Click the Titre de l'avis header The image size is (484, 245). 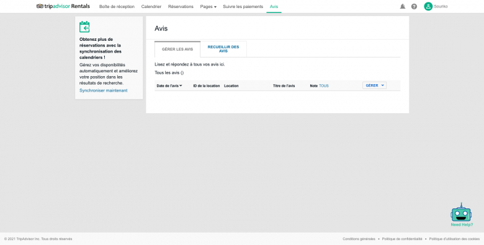click(284, 86)
